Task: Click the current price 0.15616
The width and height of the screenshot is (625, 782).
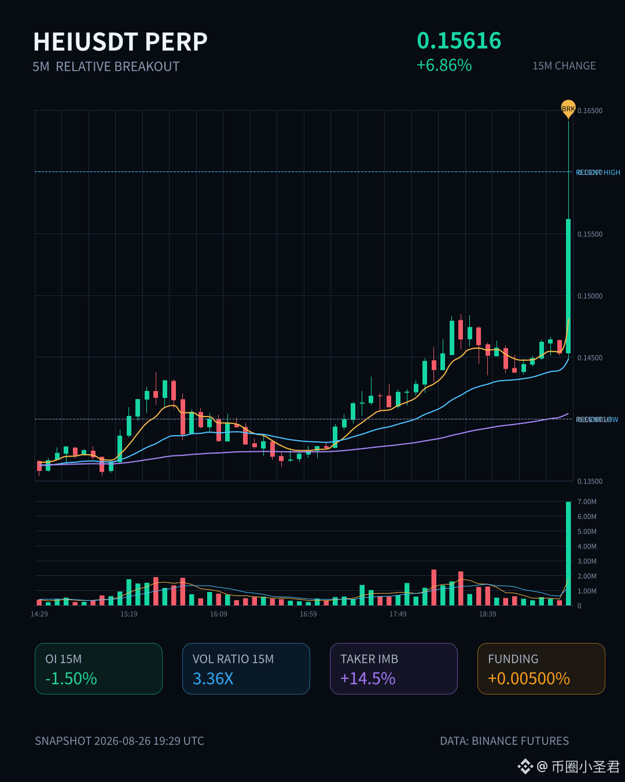Action: pos(459,41)
